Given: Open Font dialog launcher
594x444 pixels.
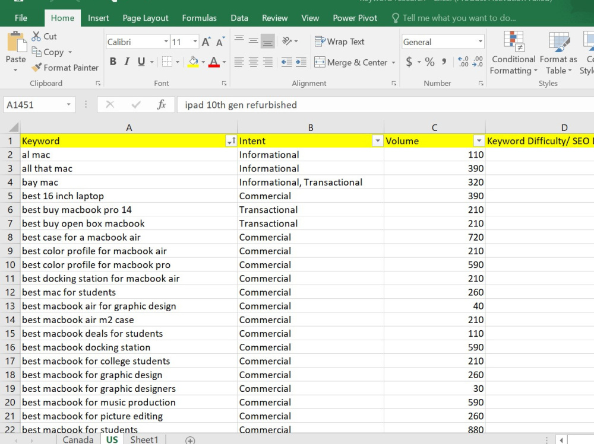Looking at the screenshot, I should pyautogui.click(x=225, y=84).
